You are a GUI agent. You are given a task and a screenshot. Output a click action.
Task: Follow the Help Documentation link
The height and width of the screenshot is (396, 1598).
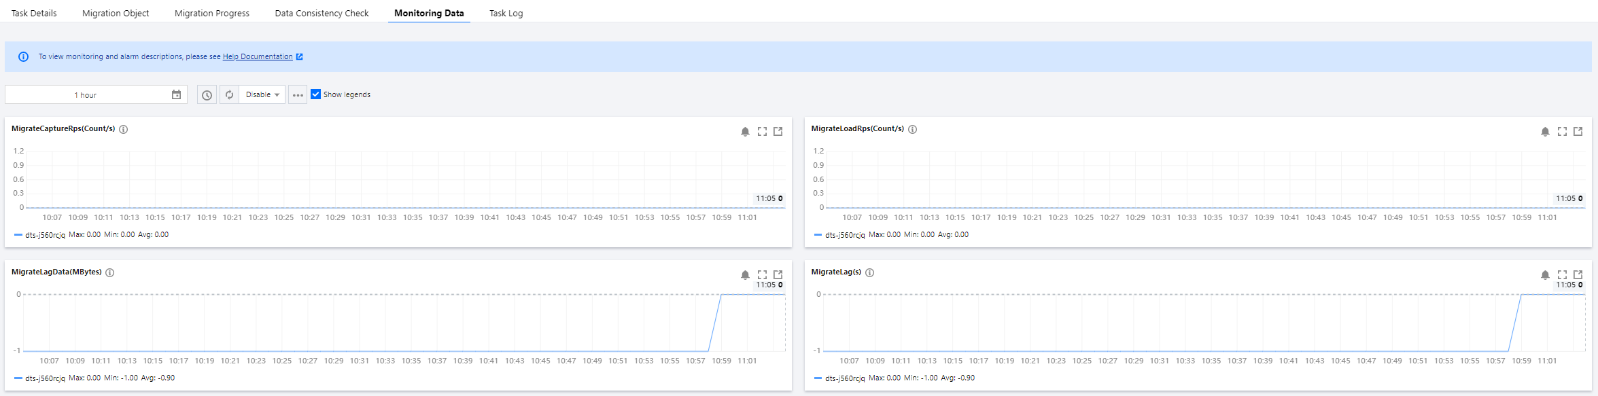click(x=258, y=56)
